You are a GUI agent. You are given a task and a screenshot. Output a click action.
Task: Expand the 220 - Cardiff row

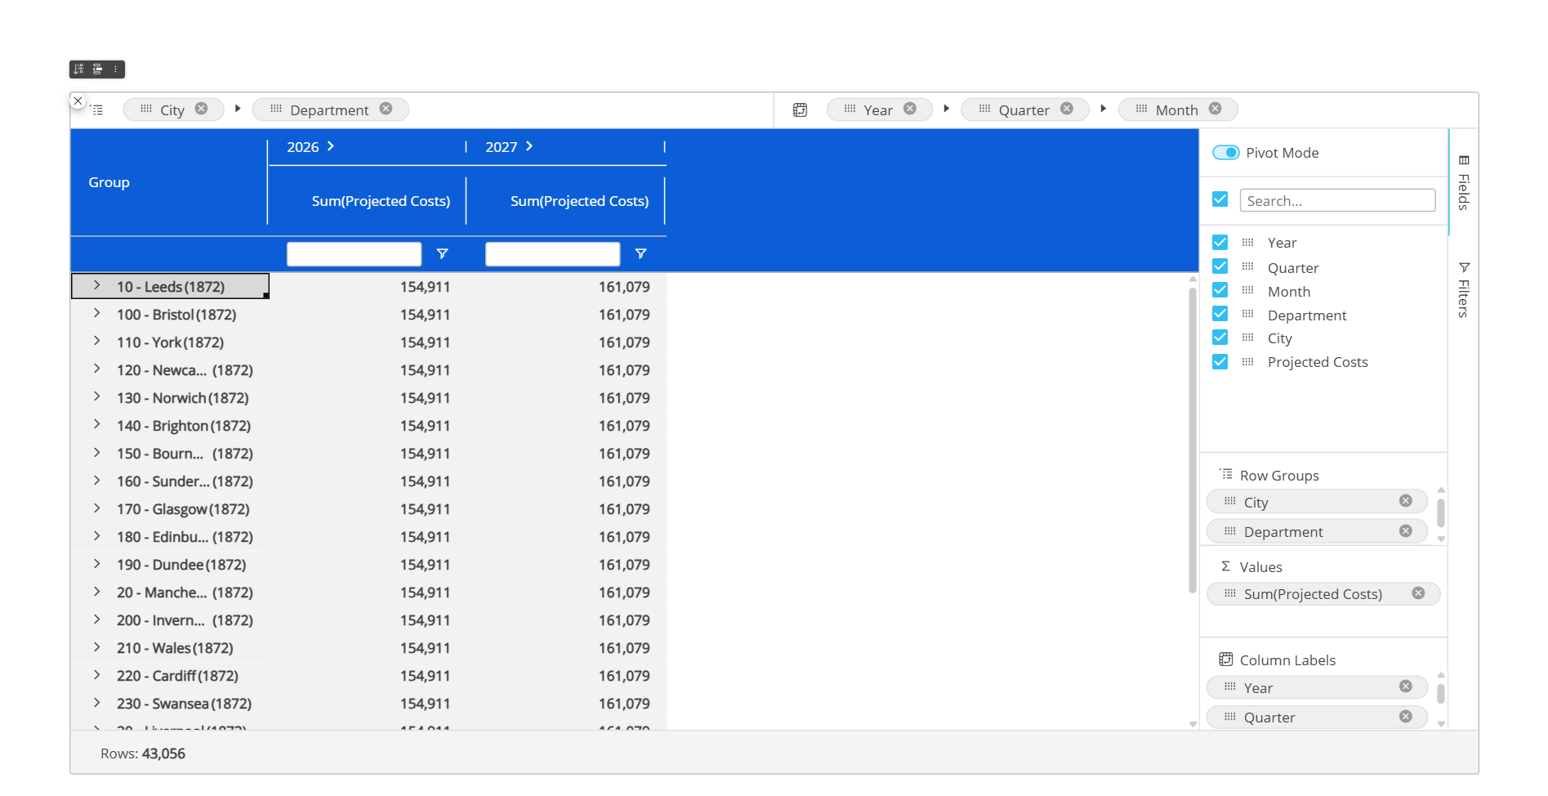click(x=96, y=674)
